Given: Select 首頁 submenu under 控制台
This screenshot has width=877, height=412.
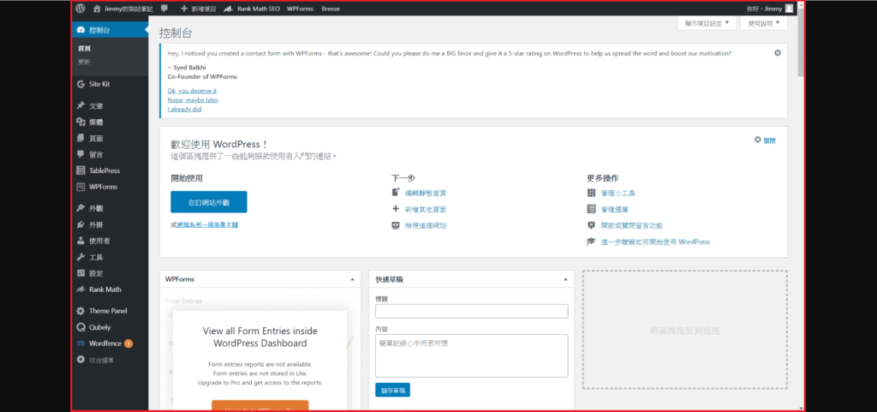Looking at the screenshot, I should (85, 49).
